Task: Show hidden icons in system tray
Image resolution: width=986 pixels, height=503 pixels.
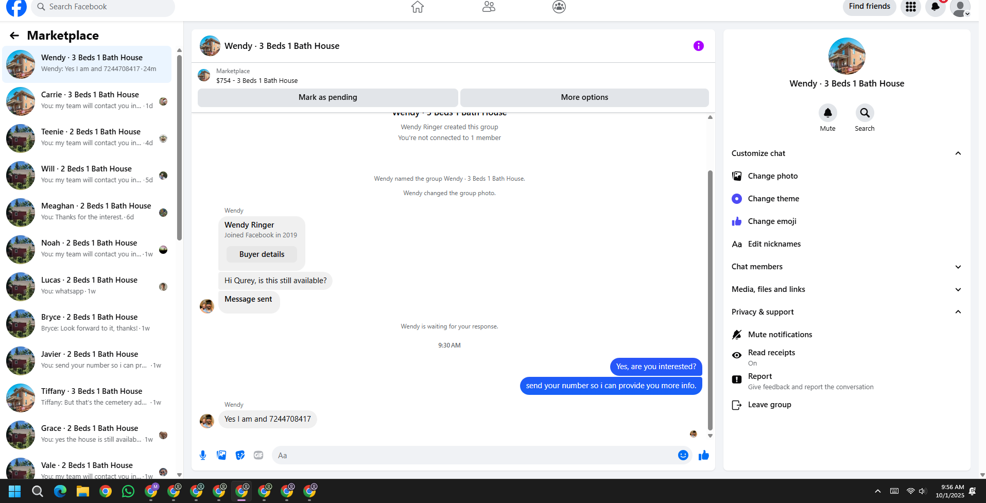Action: click(x=878, y=491)
